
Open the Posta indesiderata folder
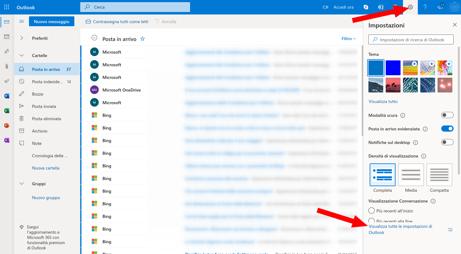47,82
